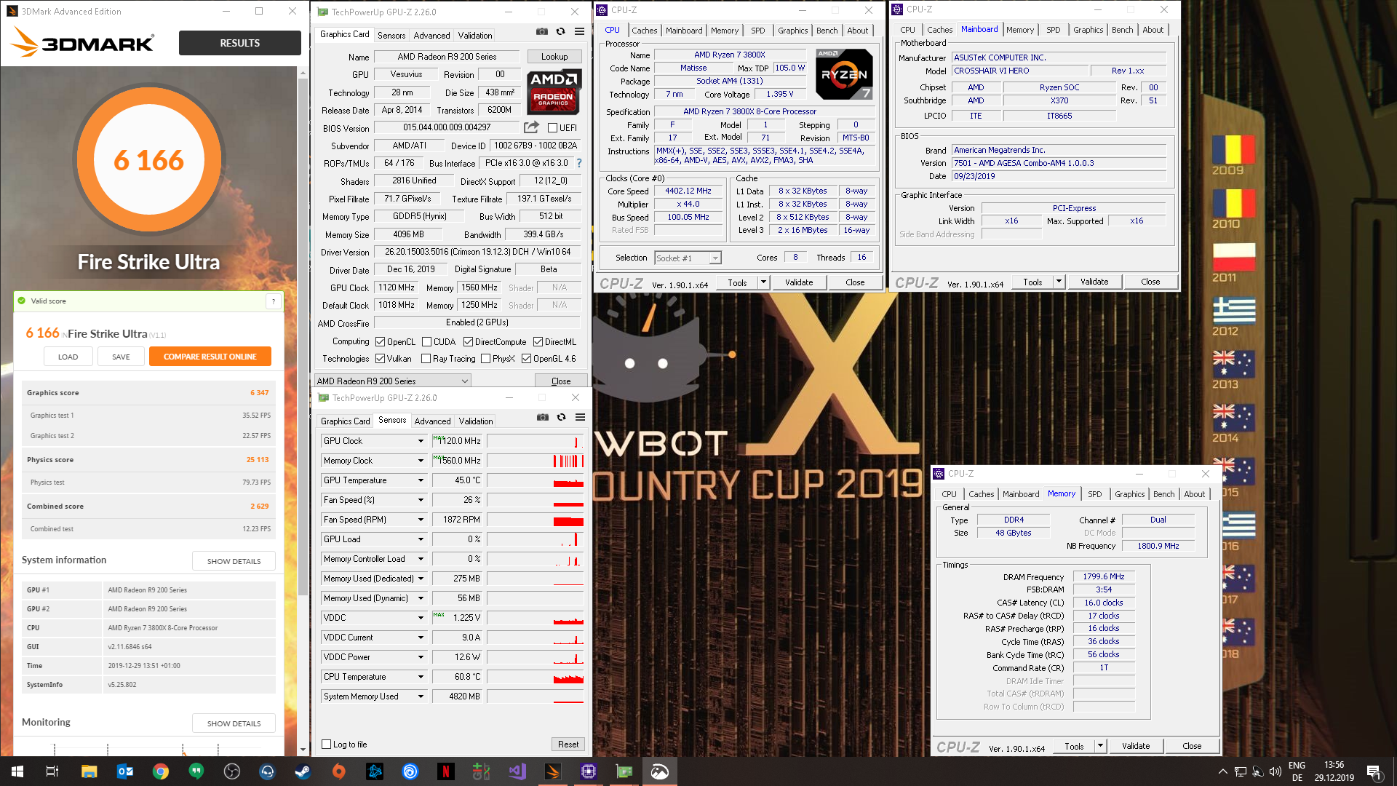This screenshot has height=786, width=1397.
Task: Toggle the Ray Tracing checkbox
Action: coord(426,359)
